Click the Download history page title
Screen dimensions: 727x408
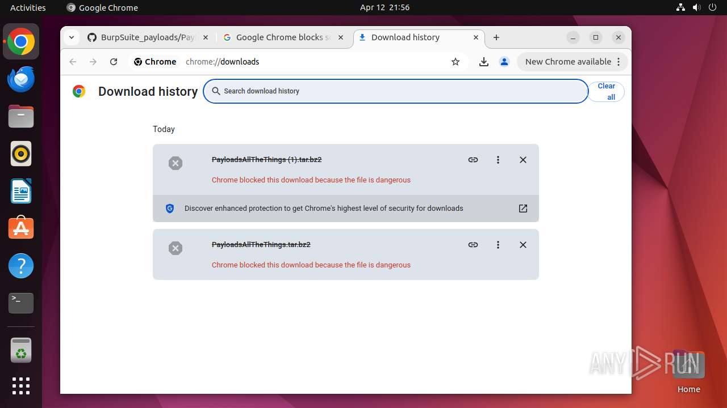pyautogui.click(x=148, y=91)
